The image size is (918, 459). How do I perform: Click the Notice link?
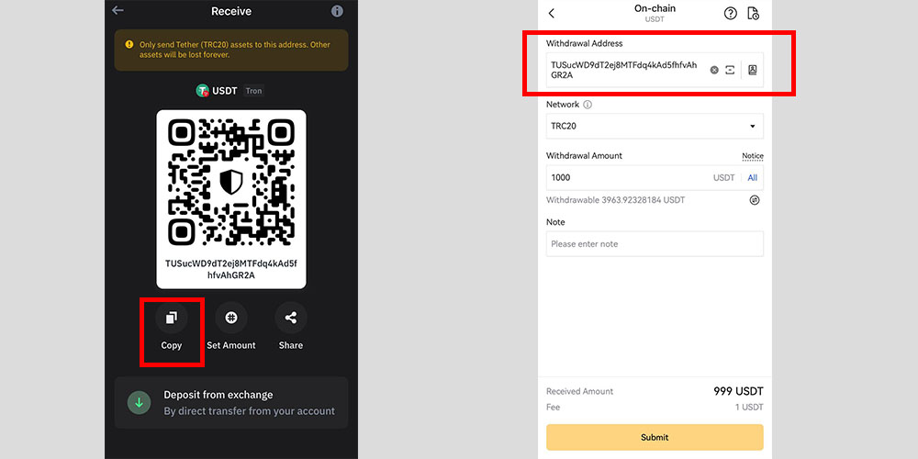coord(753,156)
